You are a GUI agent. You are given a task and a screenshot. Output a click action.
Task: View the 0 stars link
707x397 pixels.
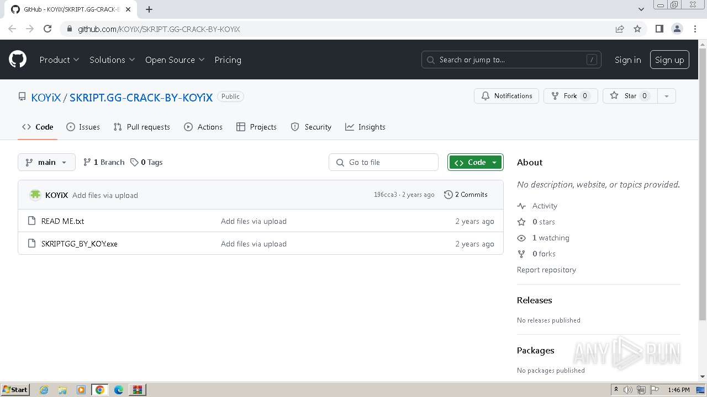536,222
